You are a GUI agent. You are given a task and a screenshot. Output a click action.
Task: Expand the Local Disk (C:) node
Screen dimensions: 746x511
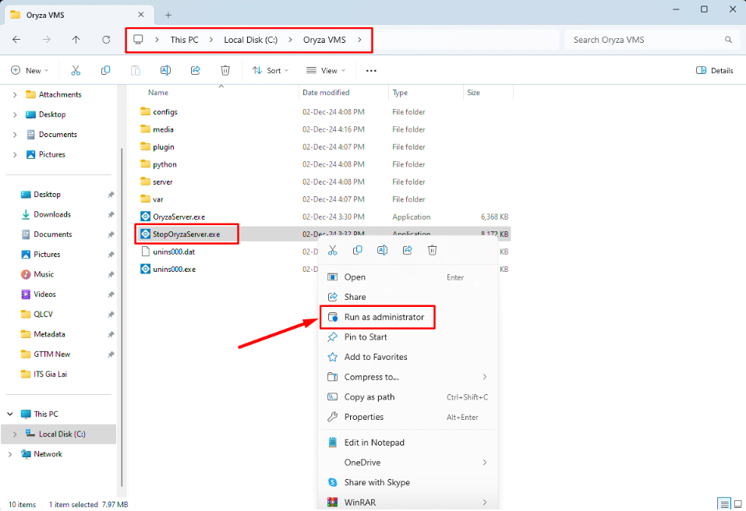point(15,434)
